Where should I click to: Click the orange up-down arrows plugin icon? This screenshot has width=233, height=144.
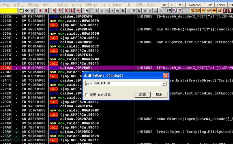198,11
